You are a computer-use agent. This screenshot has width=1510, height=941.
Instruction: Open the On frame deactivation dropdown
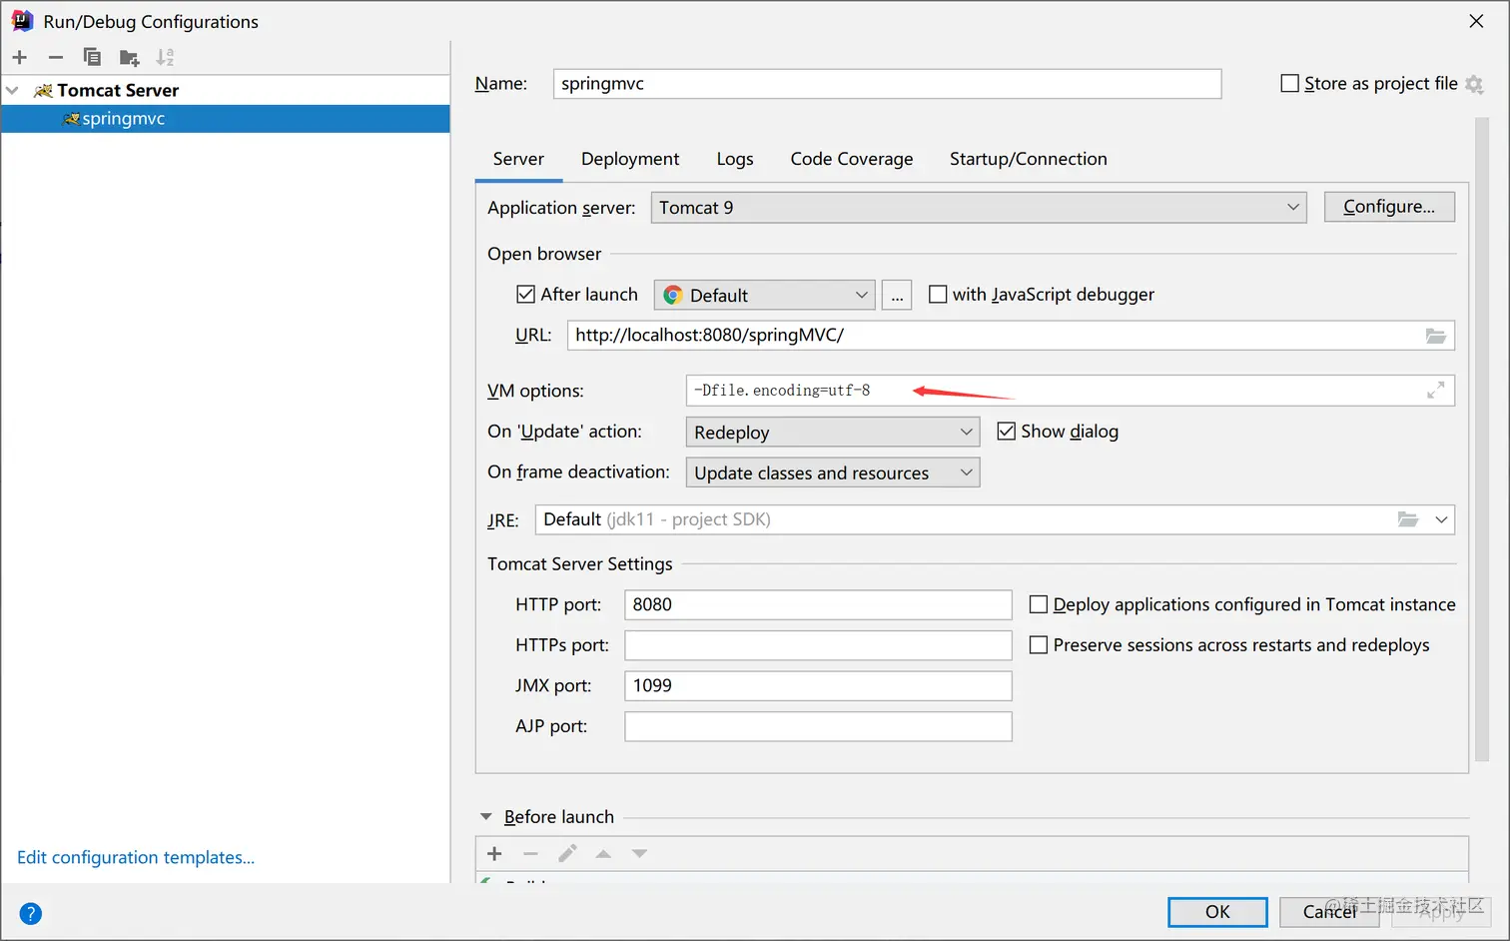[x=833, y=472]
